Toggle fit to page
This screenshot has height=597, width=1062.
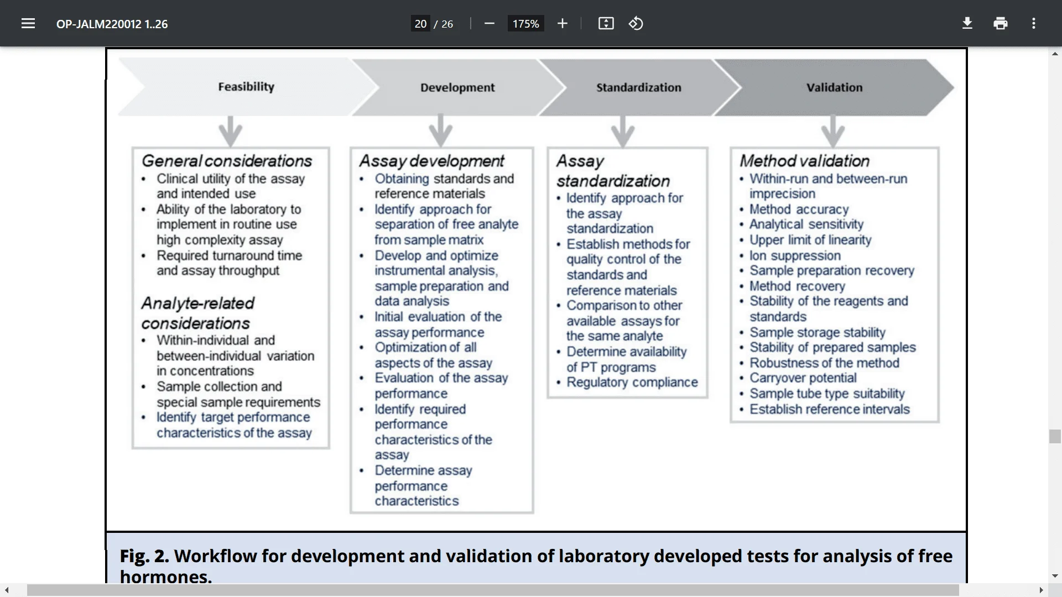[x=606, y=23]
